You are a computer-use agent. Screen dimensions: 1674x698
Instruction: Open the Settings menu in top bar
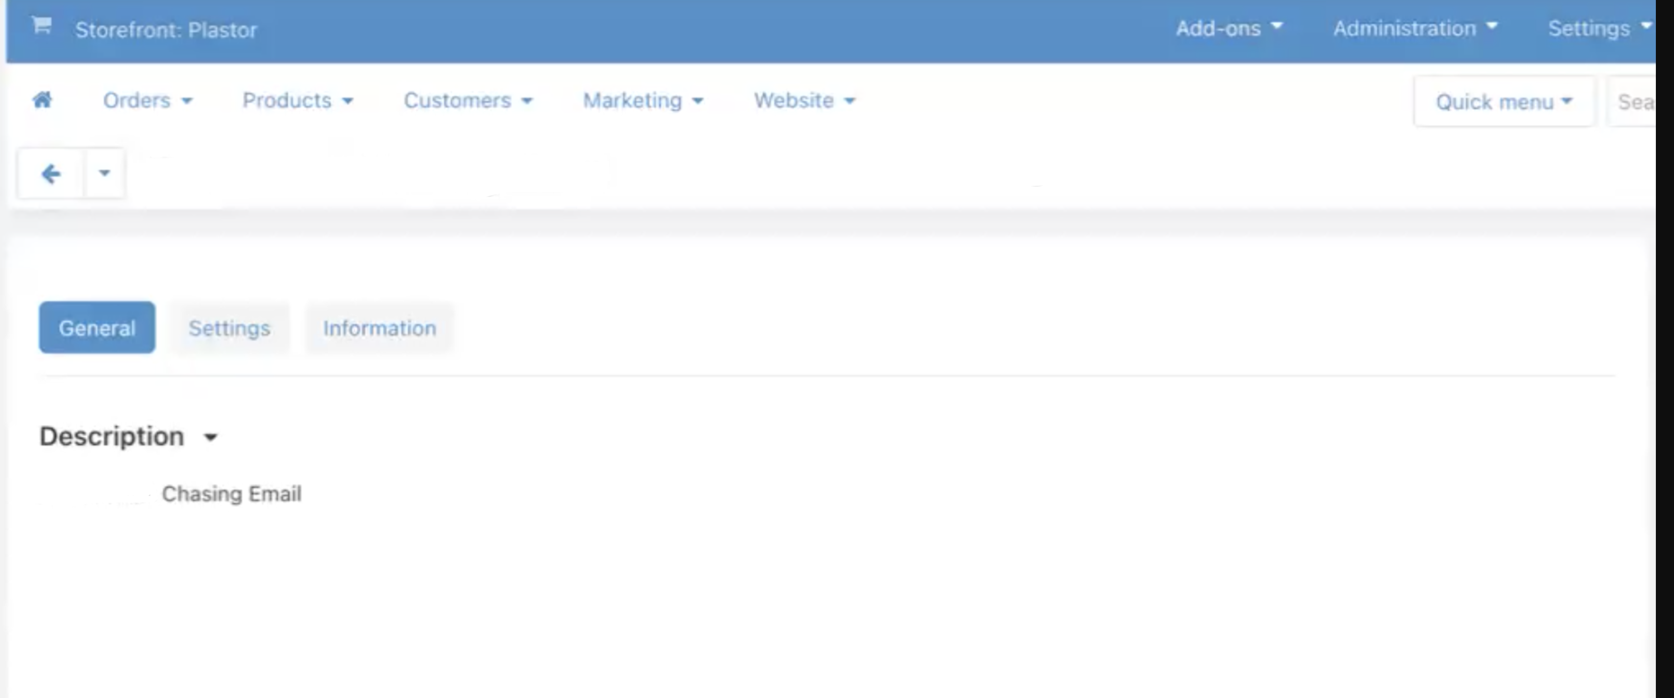pos(1600,29)
